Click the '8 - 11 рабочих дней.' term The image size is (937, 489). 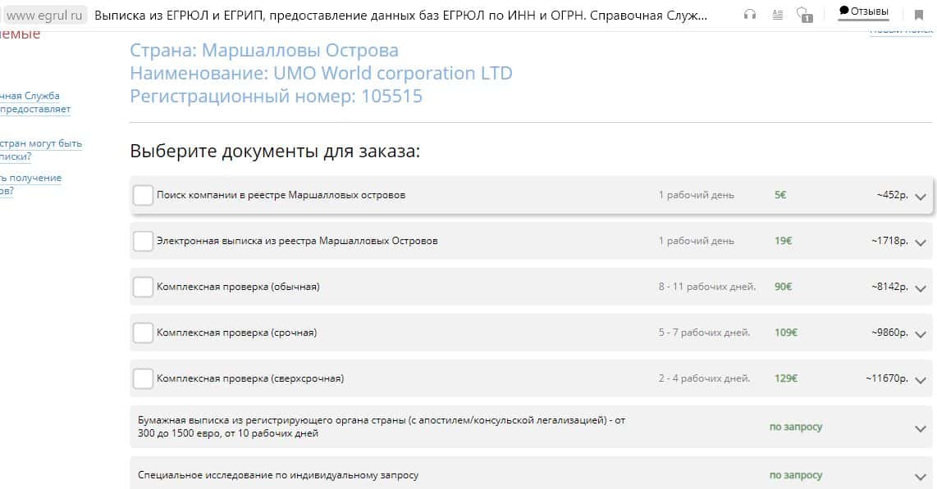click(707, 287)
